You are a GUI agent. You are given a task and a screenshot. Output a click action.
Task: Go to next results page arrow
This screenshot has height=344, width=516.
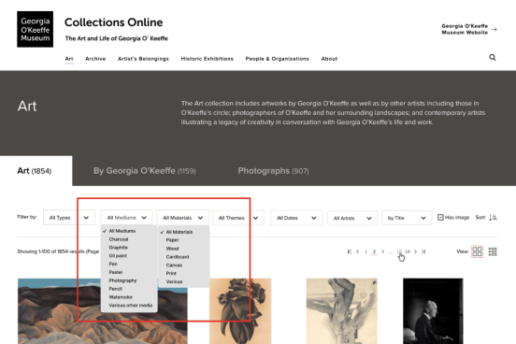(x=415, y=251)
